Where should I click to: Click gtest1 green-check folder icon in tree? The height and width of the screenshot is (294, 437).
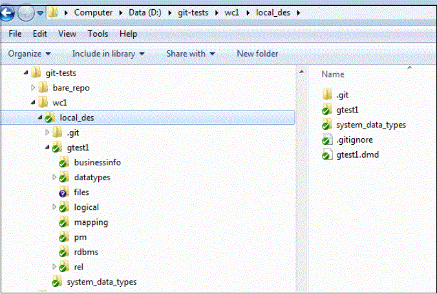(57, 148)
